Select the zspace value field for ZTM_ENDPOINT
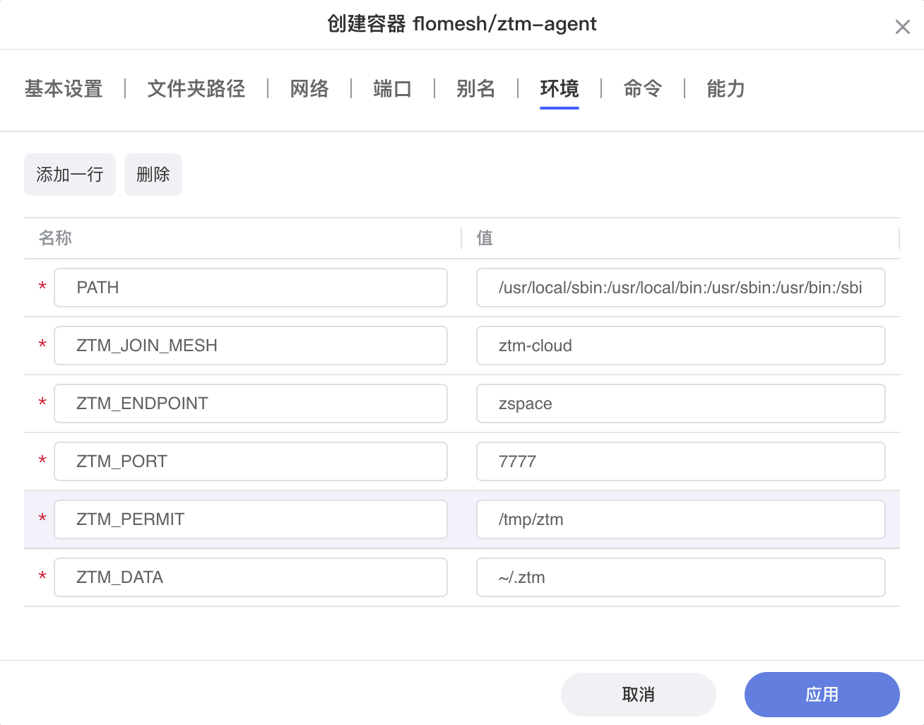The height and width of the screenshot is (725, 924). [x=680, y=403]
